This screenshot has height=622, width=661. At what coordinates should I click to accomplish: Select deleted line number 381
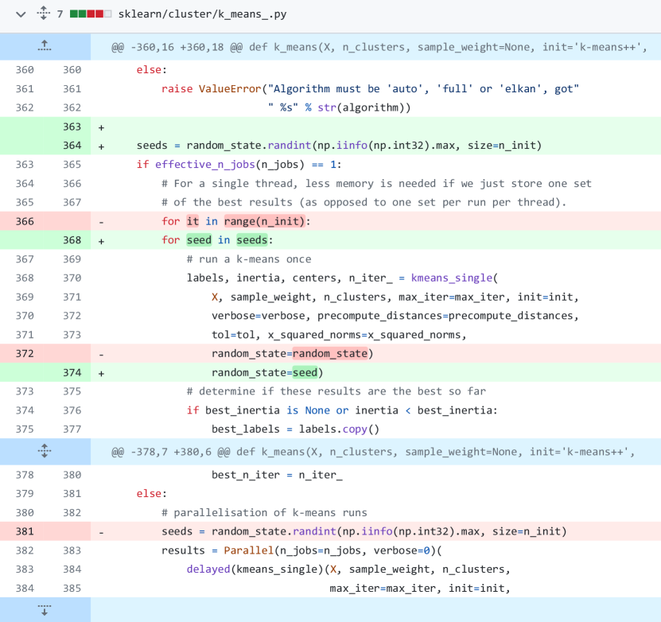point(25,531)
